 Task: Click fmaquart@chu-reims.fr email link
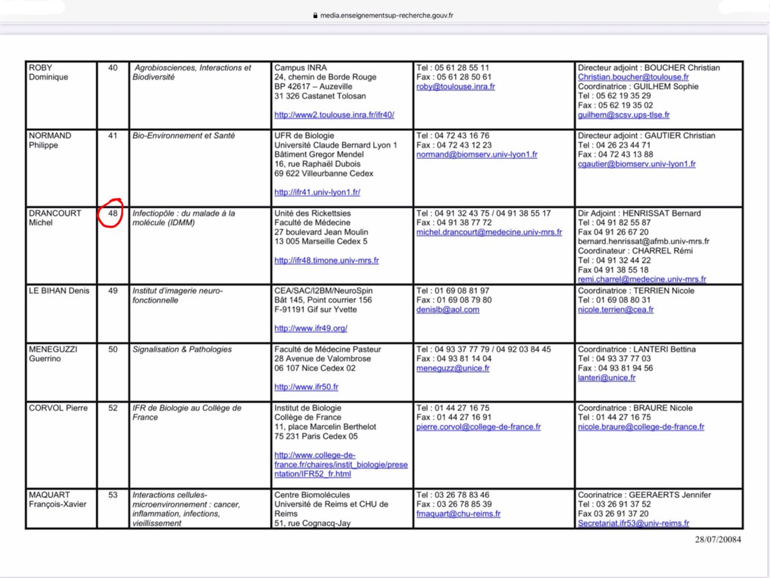(458, 514)
